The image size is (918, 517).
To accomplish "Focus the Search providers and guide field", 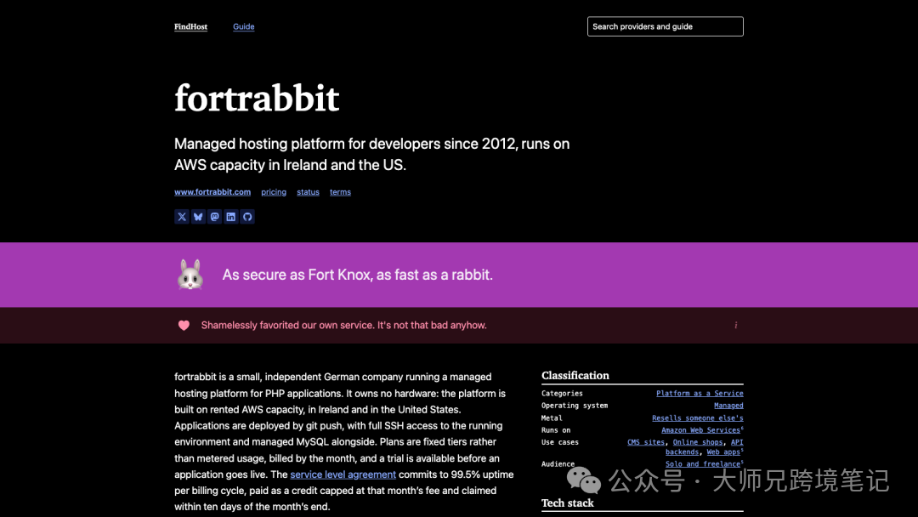I will (665, 26).
